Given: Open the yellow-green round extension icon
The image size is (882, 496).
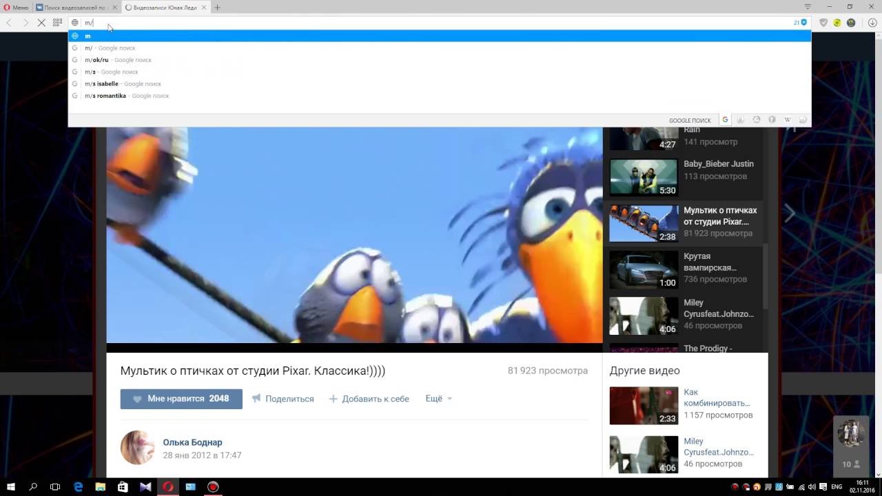Looking at the screenshot, I should click(837, 23).
